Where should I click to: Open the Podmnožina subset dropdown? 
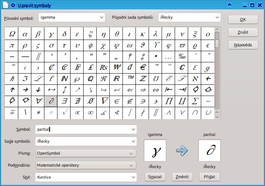[86, 165]
